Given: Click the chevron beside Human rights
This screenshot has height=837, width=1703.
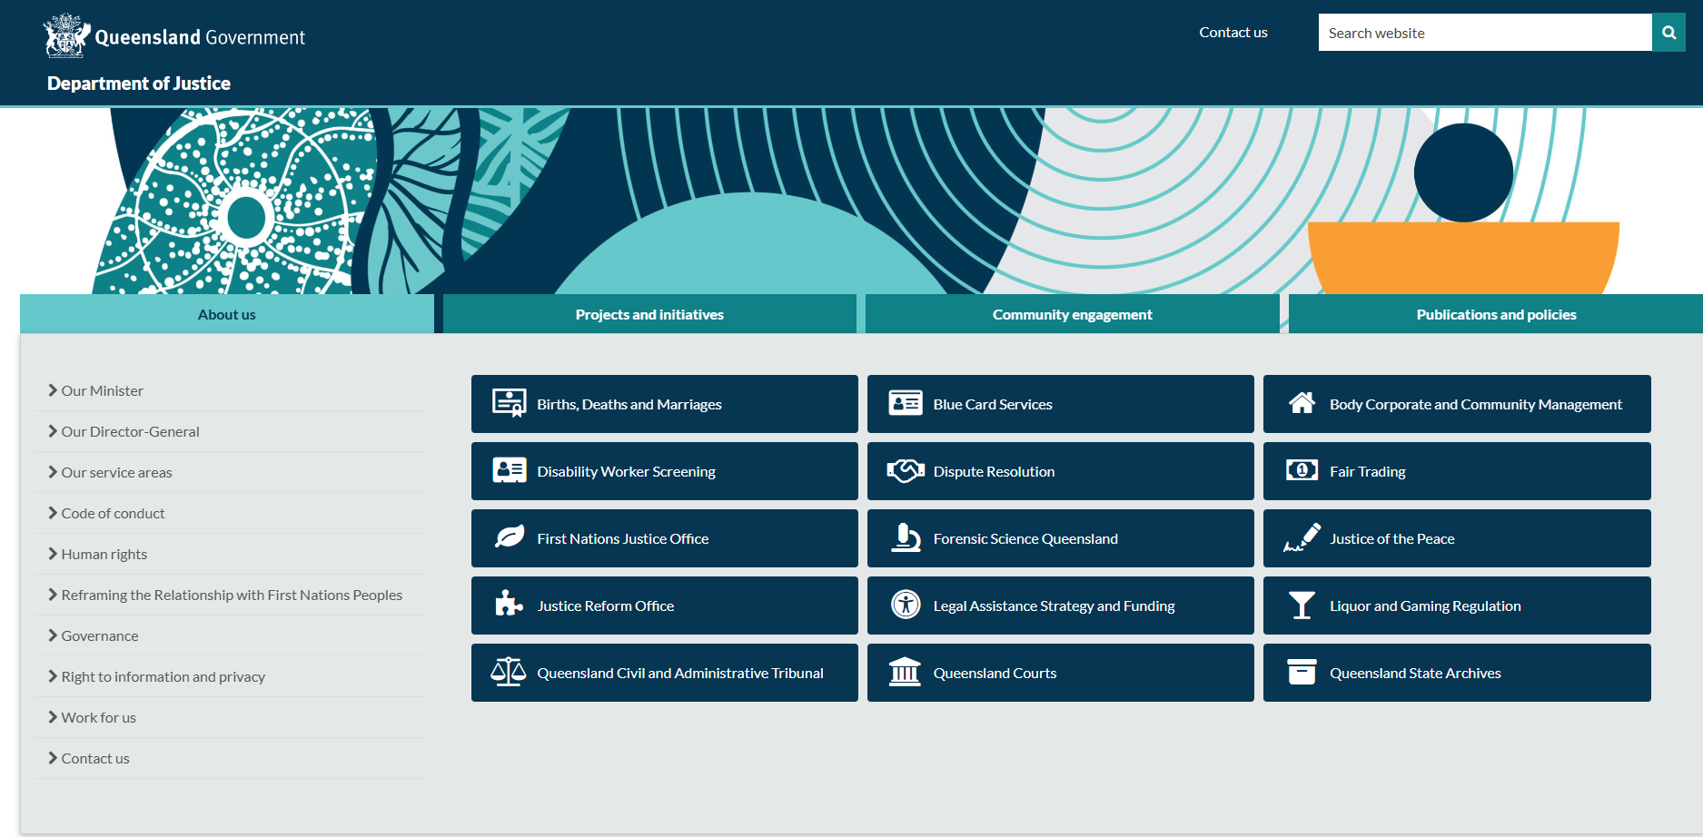Looking at the screenshot, I should pos(53,554).
